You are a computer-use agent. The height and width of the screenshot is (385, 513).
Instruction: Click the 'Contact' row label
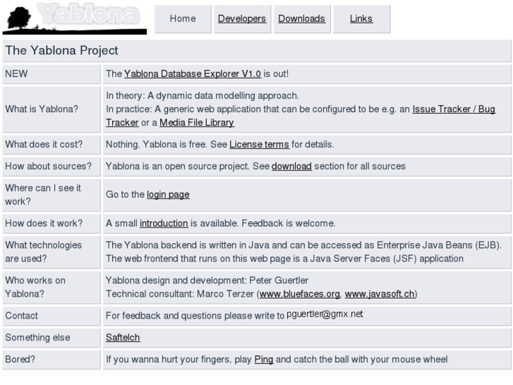[x=22, y=316]
